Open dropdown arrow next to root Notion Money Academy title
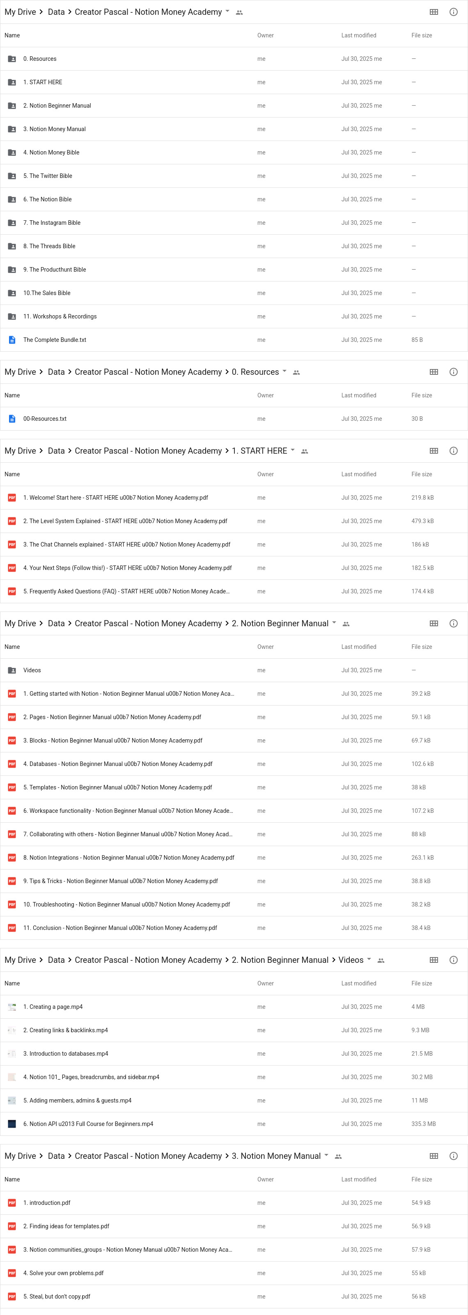Screen dimensions: 468x1315 click(227, 11)
